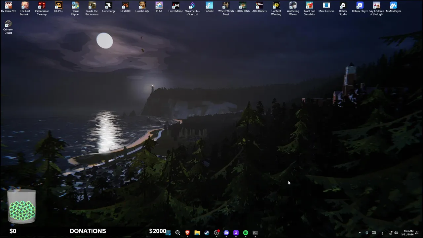Click the donation jar overlay
The width and height of the screenshot is (423, 238).
22,206
